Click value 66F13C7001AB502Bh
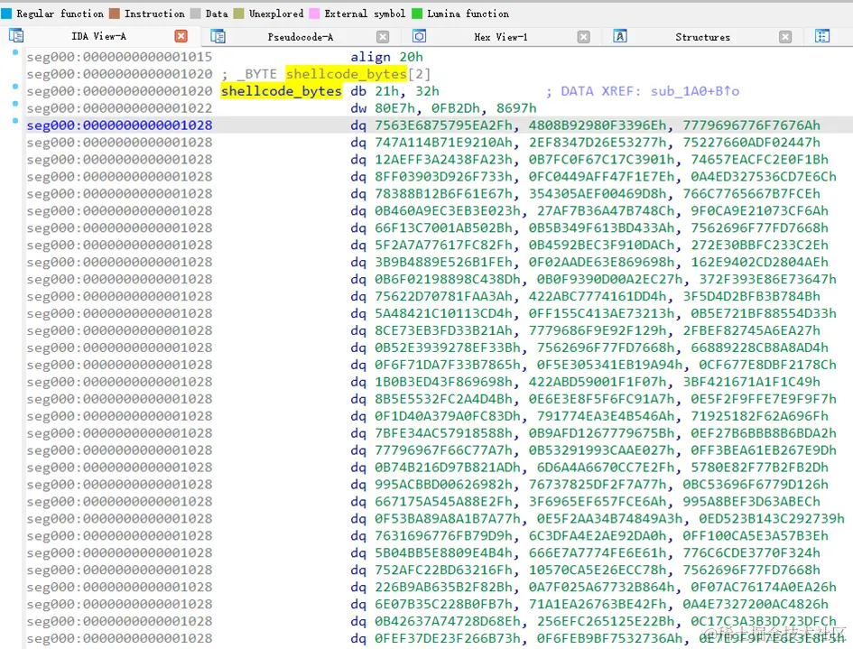 (443, 228)
